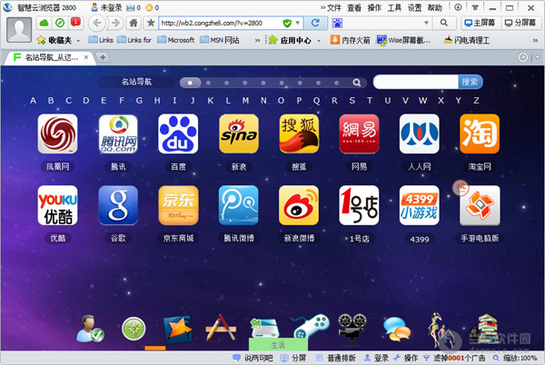Click the chat bubbles dock icon
The height and width of the screenshot is (365, 545).
tap(397, 329)
